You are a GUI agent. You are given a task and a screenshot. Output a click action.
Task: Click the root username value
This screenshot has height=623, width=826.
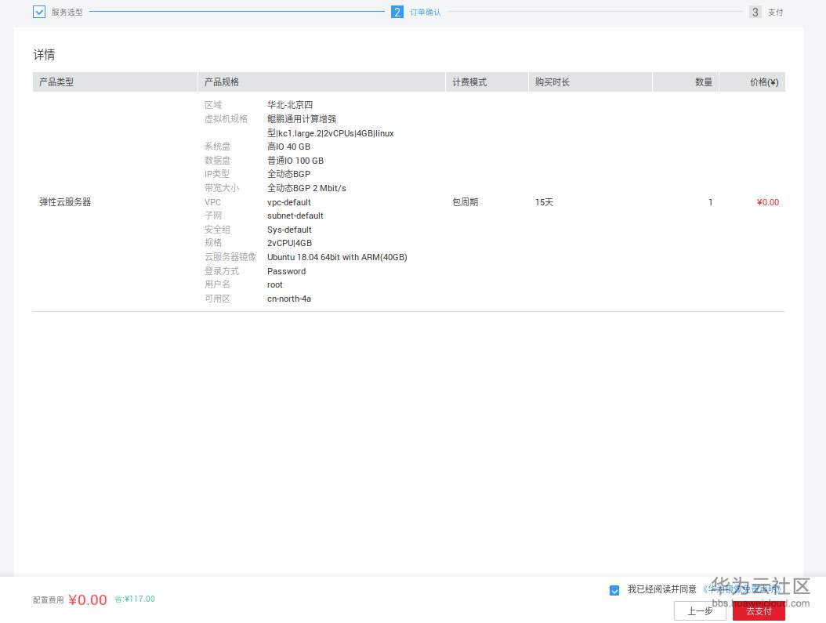click(x=275, y=284)
